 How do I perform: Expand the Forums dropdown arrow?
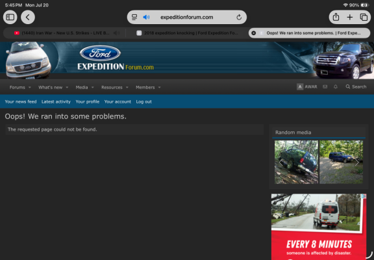coord(30,87)
